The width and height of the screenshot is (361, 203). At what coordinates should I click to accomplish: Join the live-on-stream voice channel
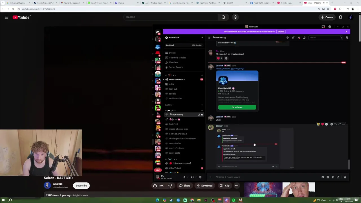184,163
